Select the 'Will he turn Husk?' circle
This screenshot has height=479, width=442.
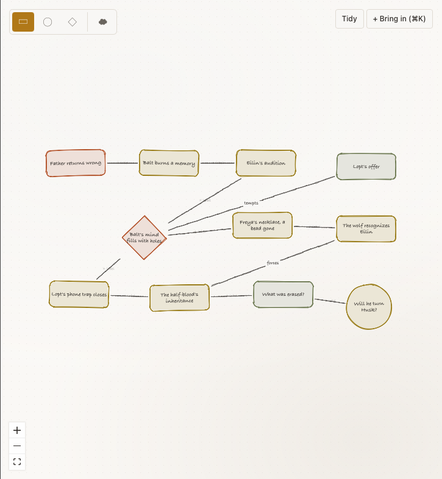point(369,307)
